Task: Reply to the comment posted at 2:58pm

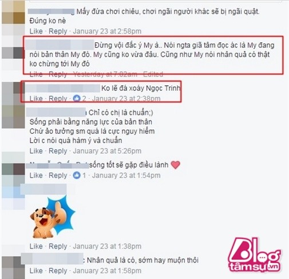Action: pos(58,31)
